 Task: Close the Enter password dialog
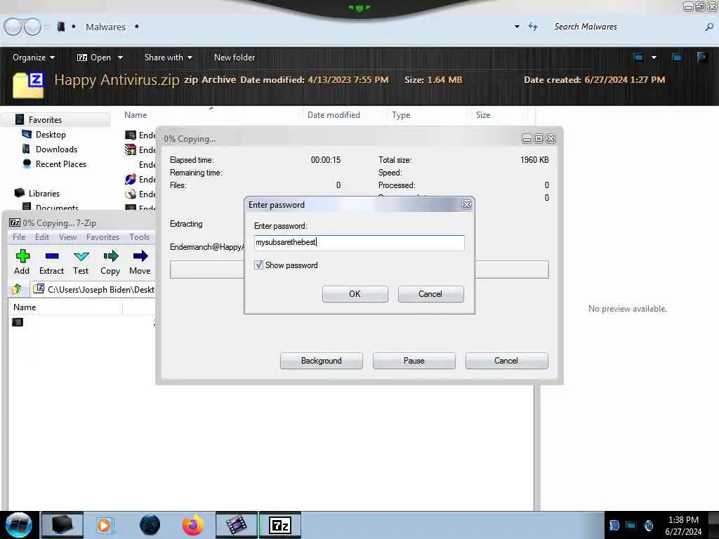pos(466,205)
